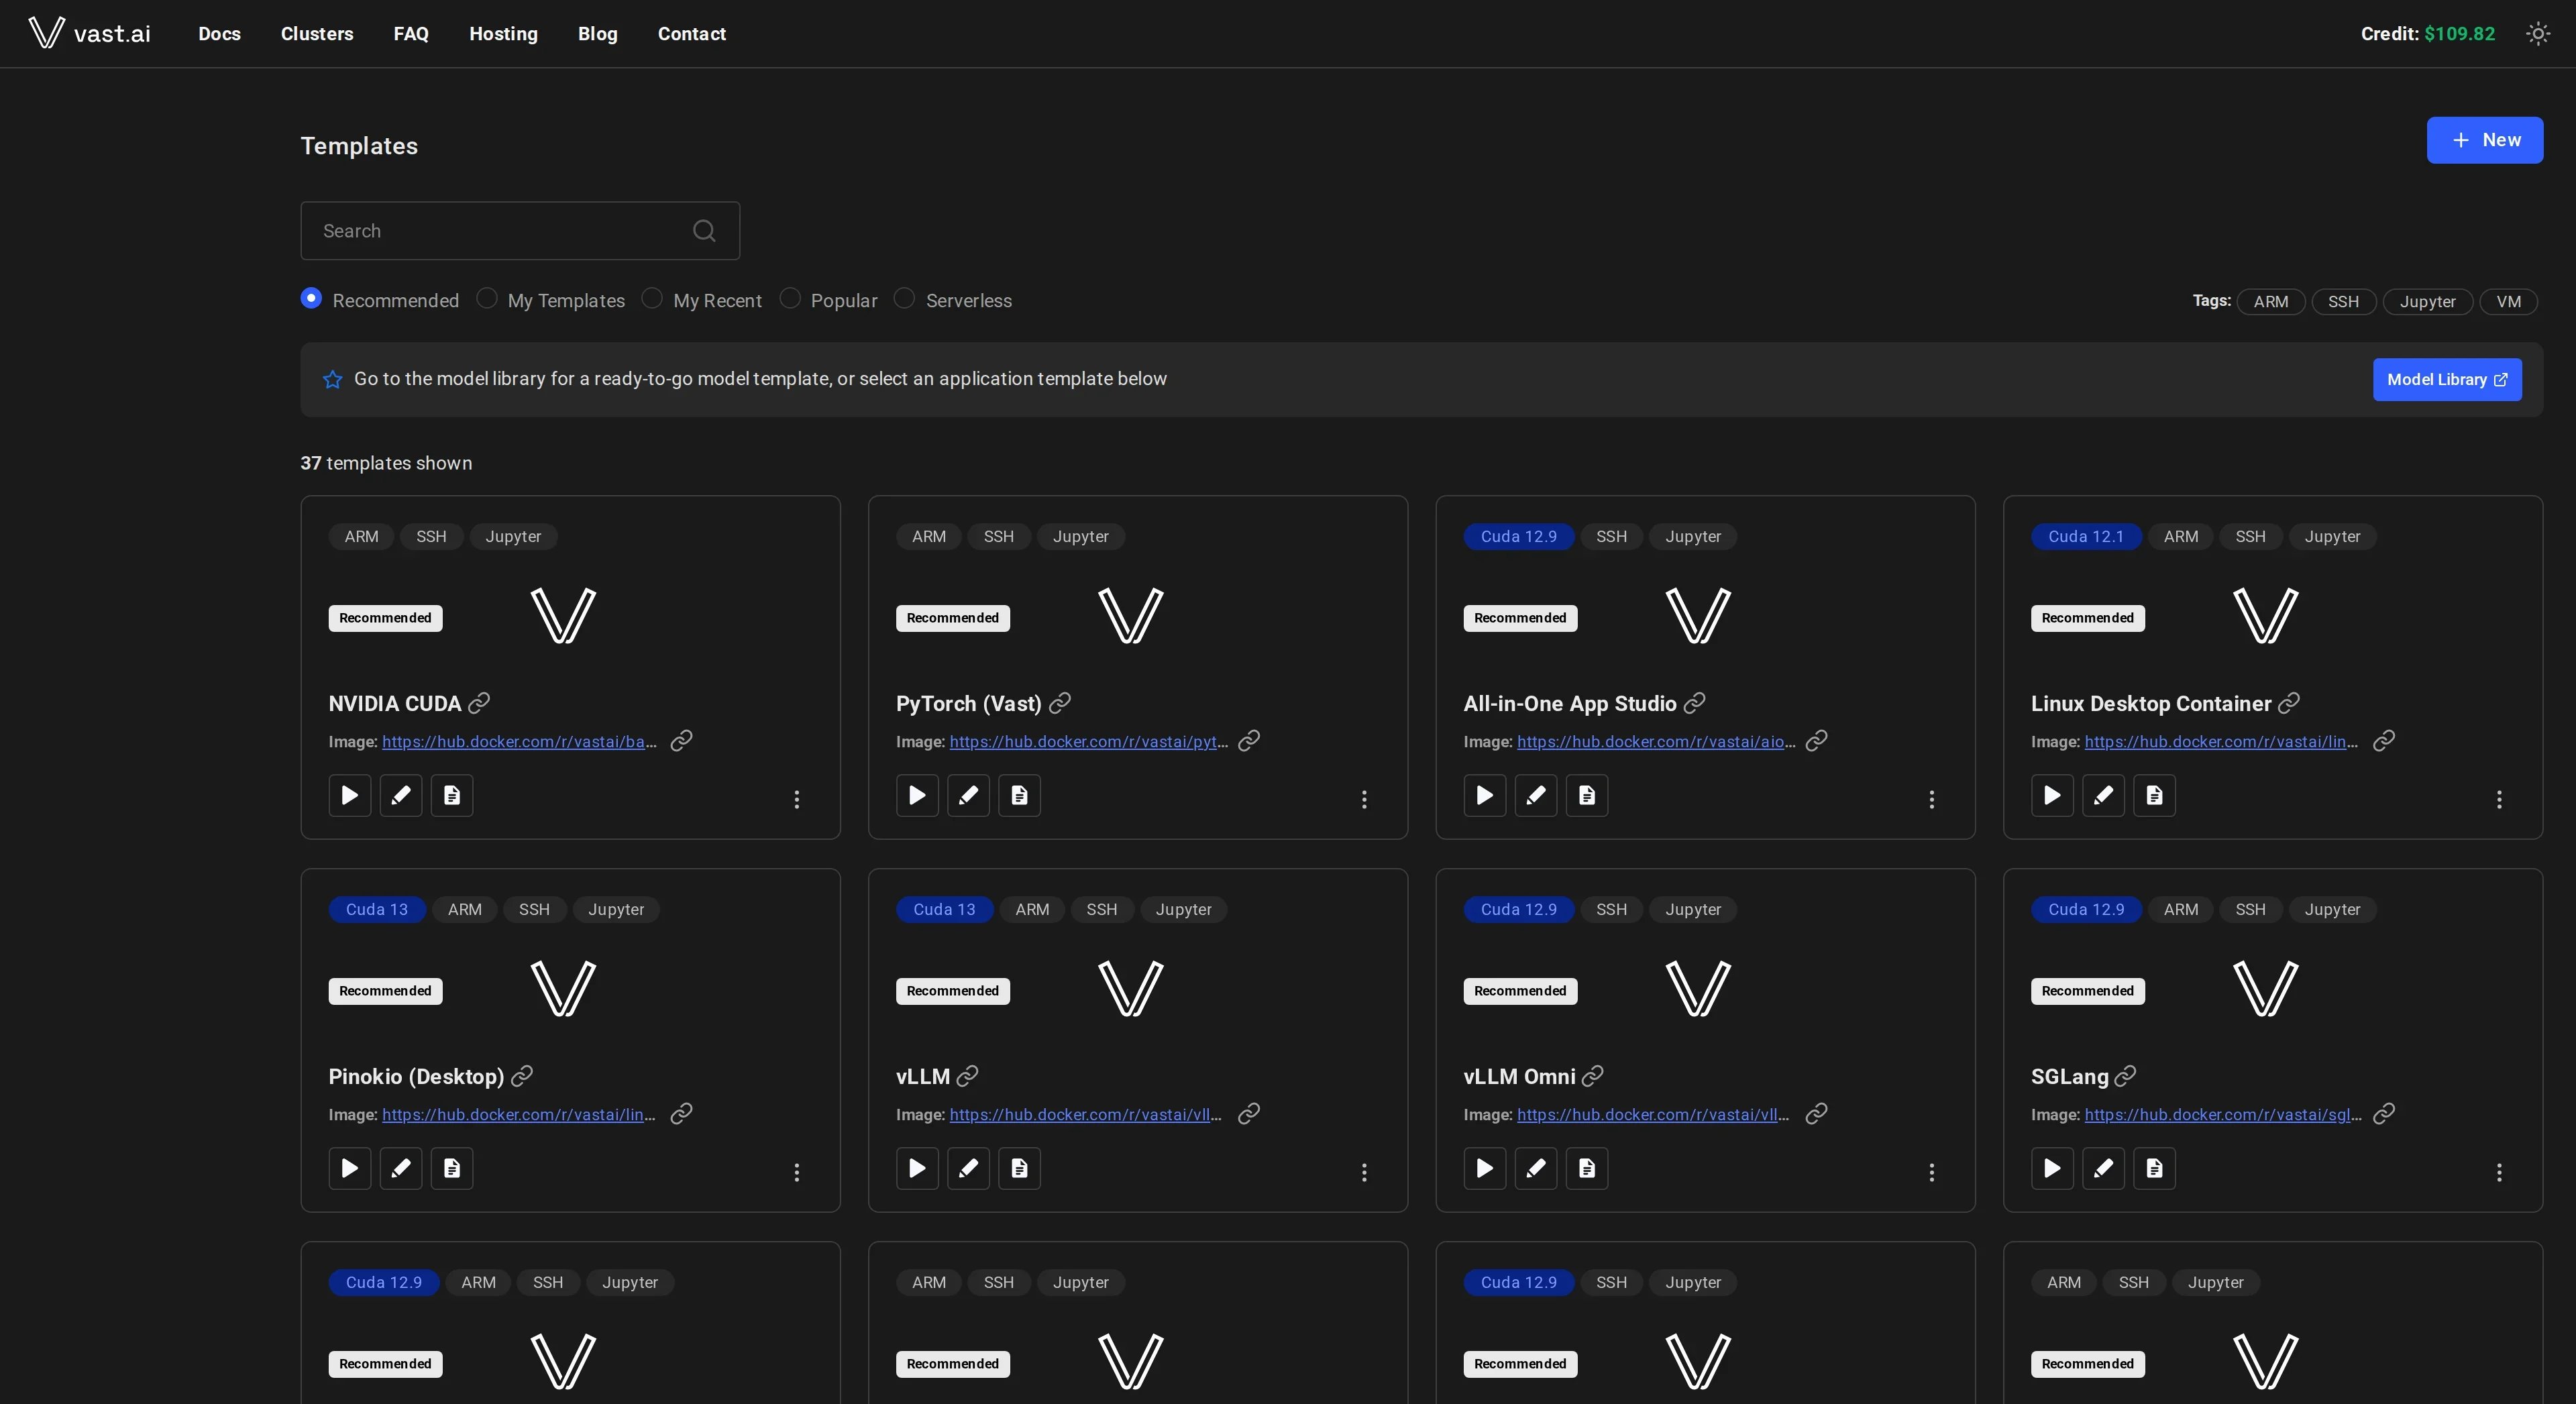Open the three-dot menu on PyTorch (Vast) card
This screenshot has width=2576, height=1404.
(1364, 799)
